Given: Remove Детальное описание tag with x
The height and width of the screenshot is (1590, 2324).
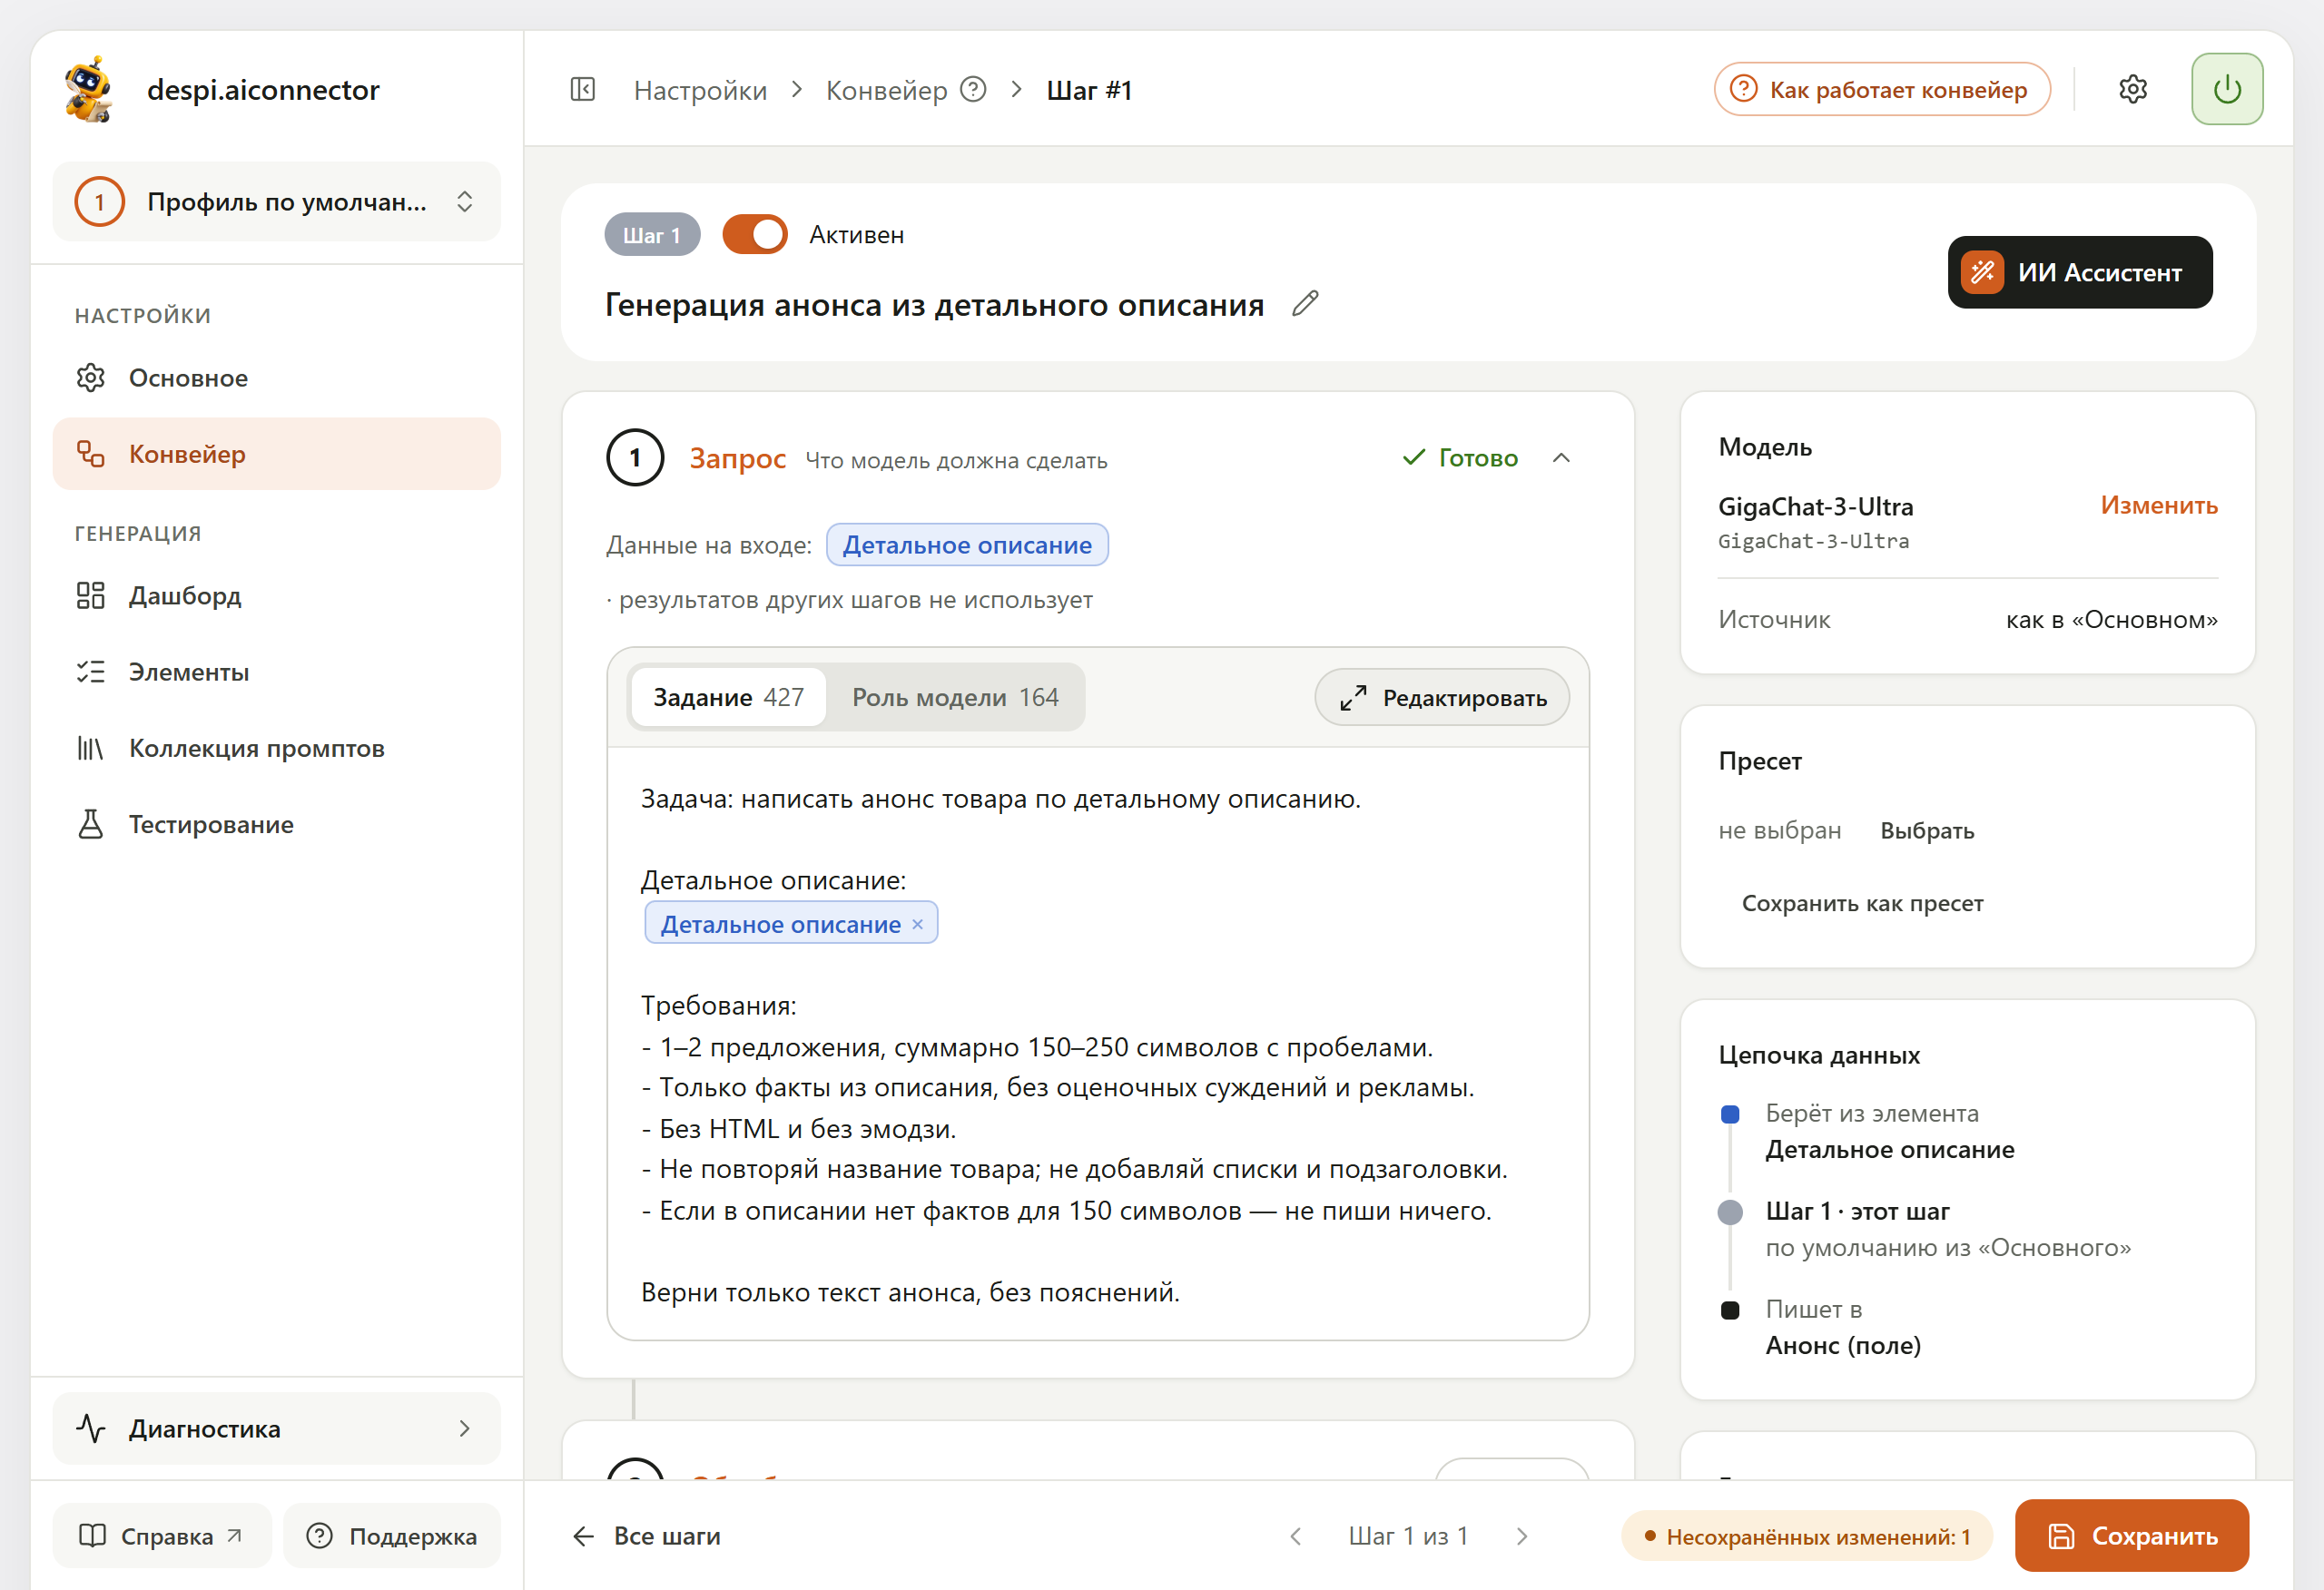Looking at the screenshot, I should coord(917,924).
